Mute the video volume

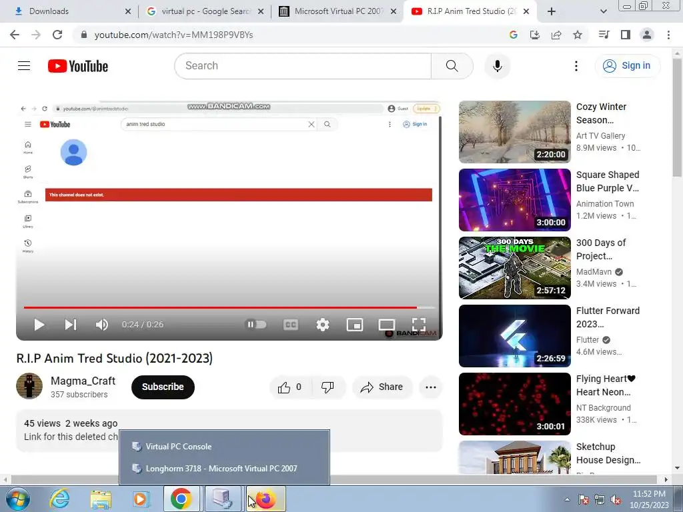102,325
